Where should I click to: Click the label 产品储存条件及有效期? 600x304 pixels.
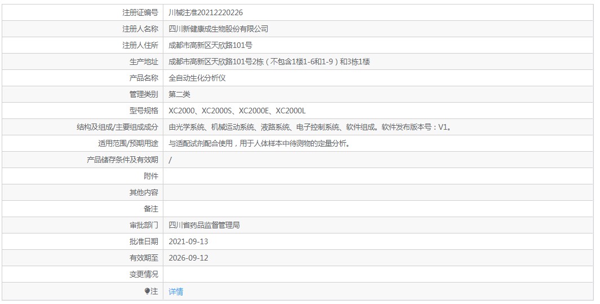pyautogui.click(x=122, y=160)
